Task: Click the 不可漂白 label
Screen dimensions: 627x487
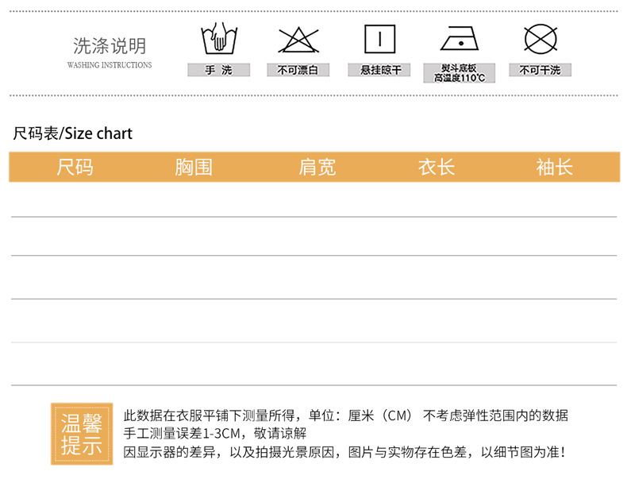Action: (298, 70)
